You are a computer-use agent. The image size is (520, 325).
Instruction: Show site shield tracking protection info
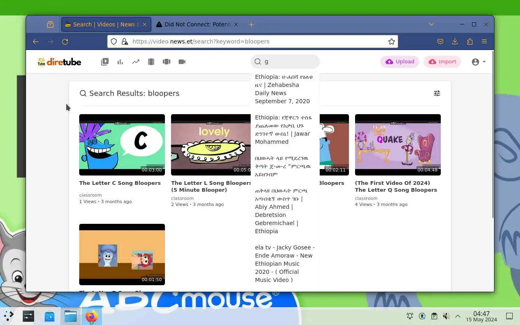(114, 41)
